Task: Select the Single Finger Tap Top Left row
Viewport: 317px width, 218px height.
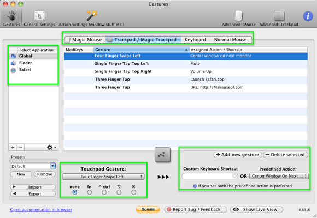Action: point(186,64)
